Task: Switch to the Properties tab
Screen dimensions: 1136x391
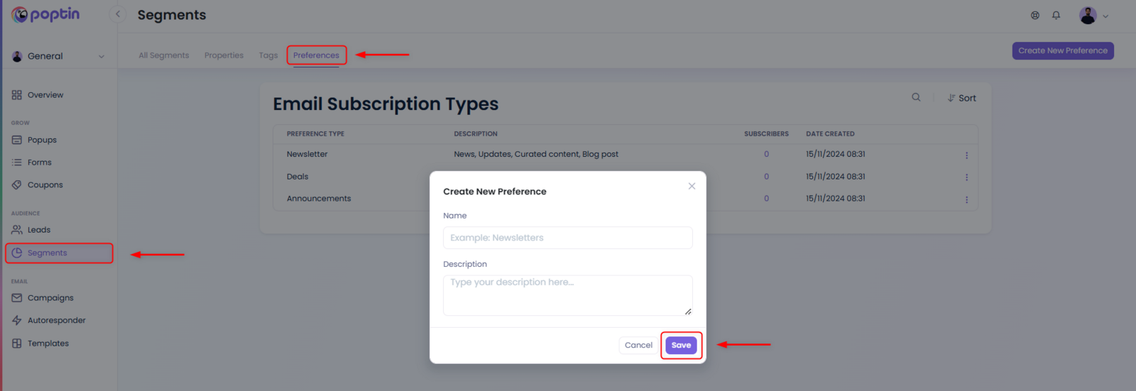Action: pyautogui.click(x=224, y=55)
